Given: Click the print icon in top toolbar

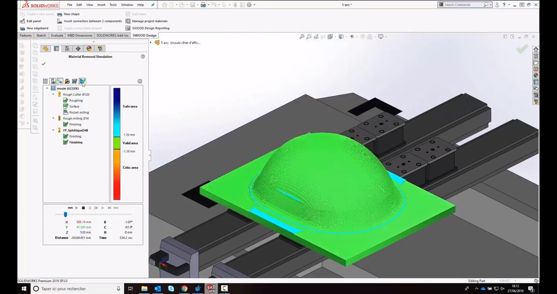Looking at the screenshot, I should tap(203, 5).
